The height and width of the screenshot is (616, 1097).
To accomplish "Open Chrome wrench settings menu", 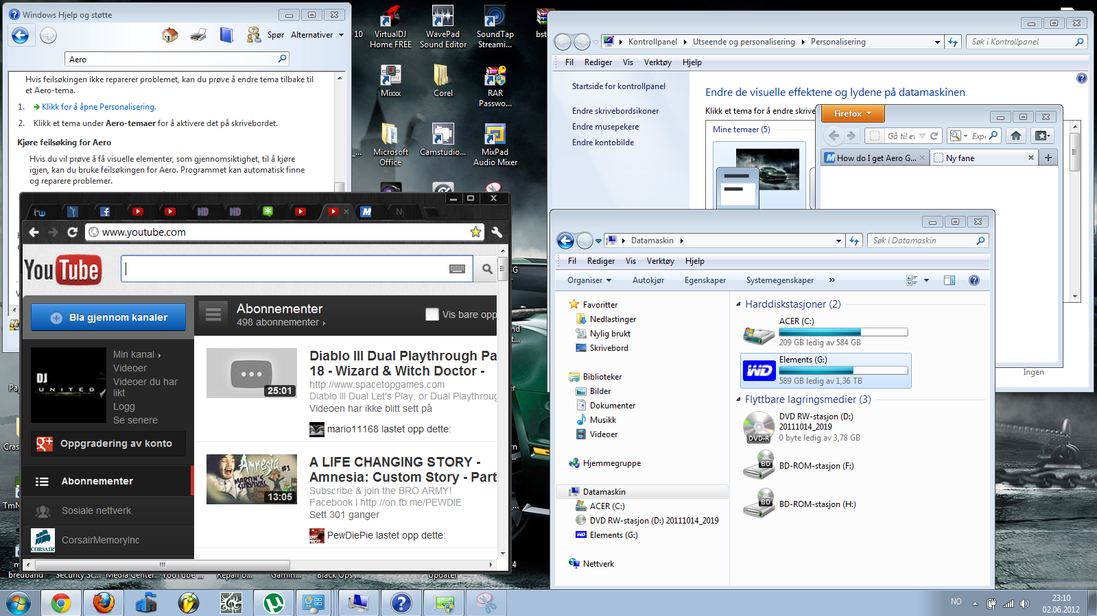I will pyautogui.click(x=497, y=232).
